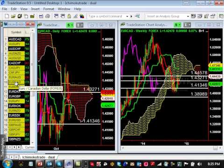Viewport: 224px width, 168px height.
Task: Select EURAUD row in symbol list
Action: pos(16,77)
